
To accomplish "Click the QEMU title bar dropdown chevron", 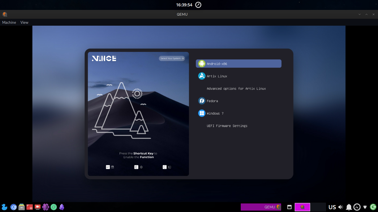I will click(359, 14).
